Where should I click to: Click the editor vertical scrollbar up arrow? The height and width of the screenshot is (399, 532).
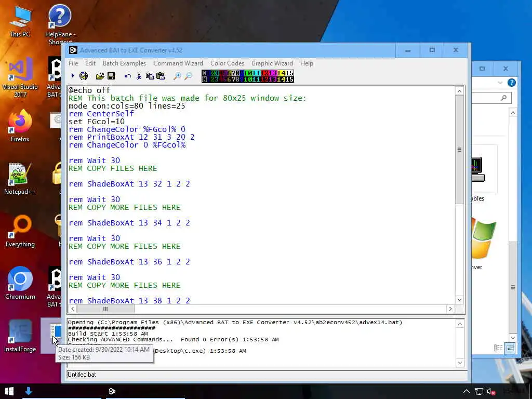tap(459, 91)
